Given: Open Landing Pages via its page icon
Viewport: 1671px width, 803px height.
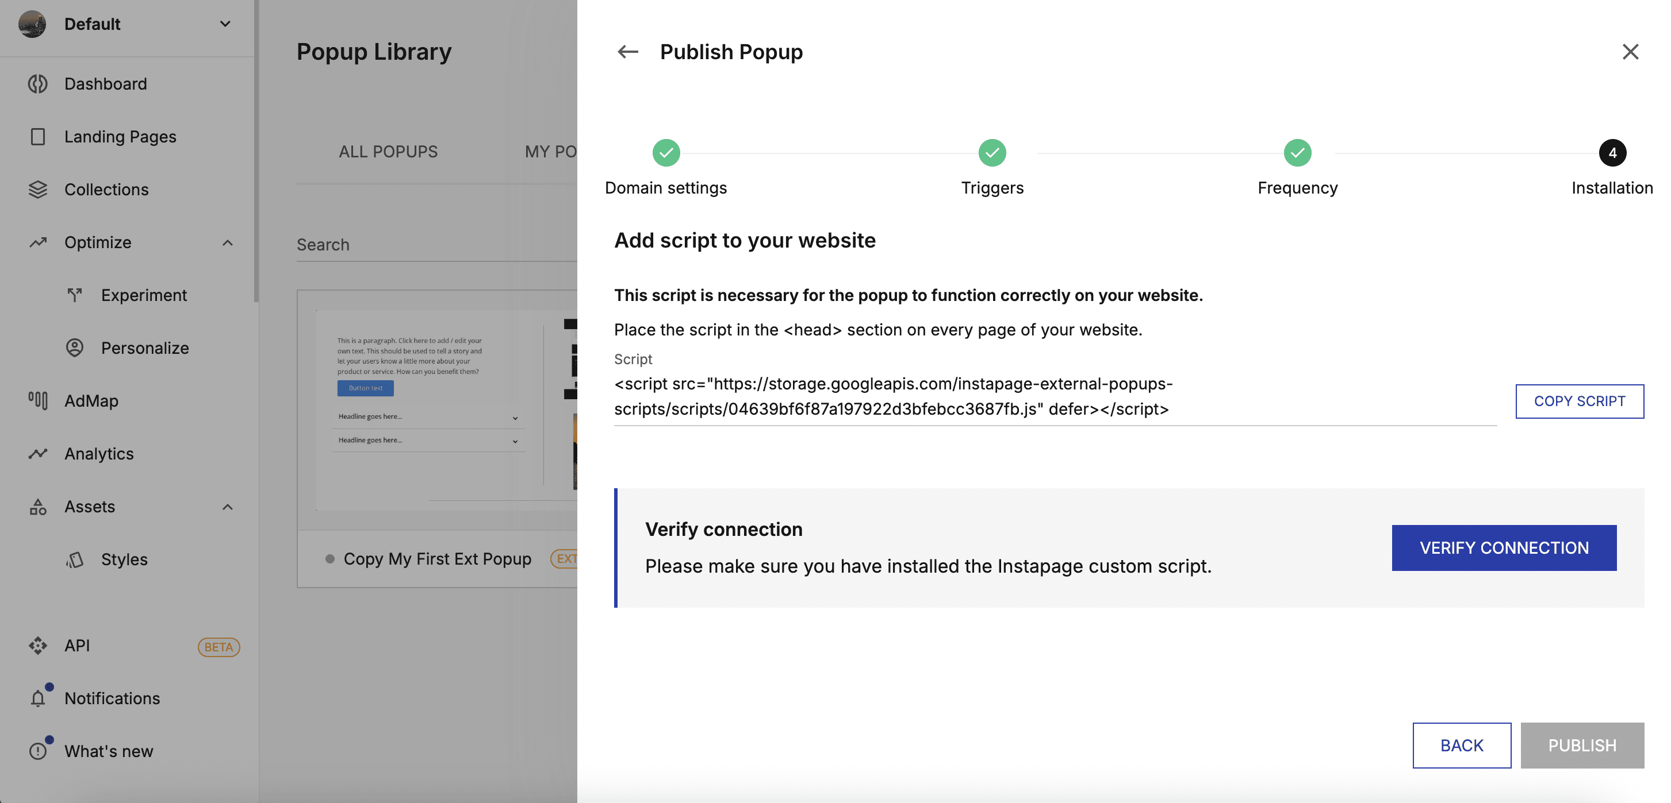Looking at the screenshot, I should tap(37, 137).
